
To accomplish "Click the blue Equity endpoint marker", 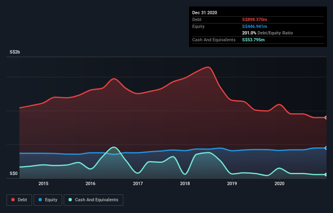I will pyautogui.click(x=326, y=148).
